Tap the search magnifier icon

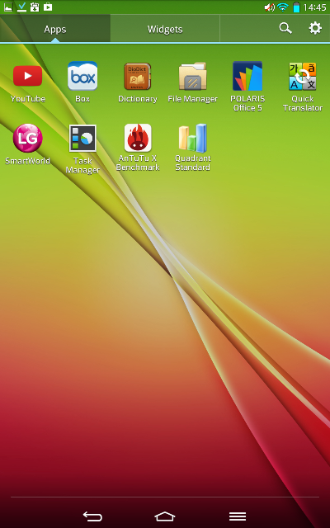pyautogui.click(x=285, y=28)
